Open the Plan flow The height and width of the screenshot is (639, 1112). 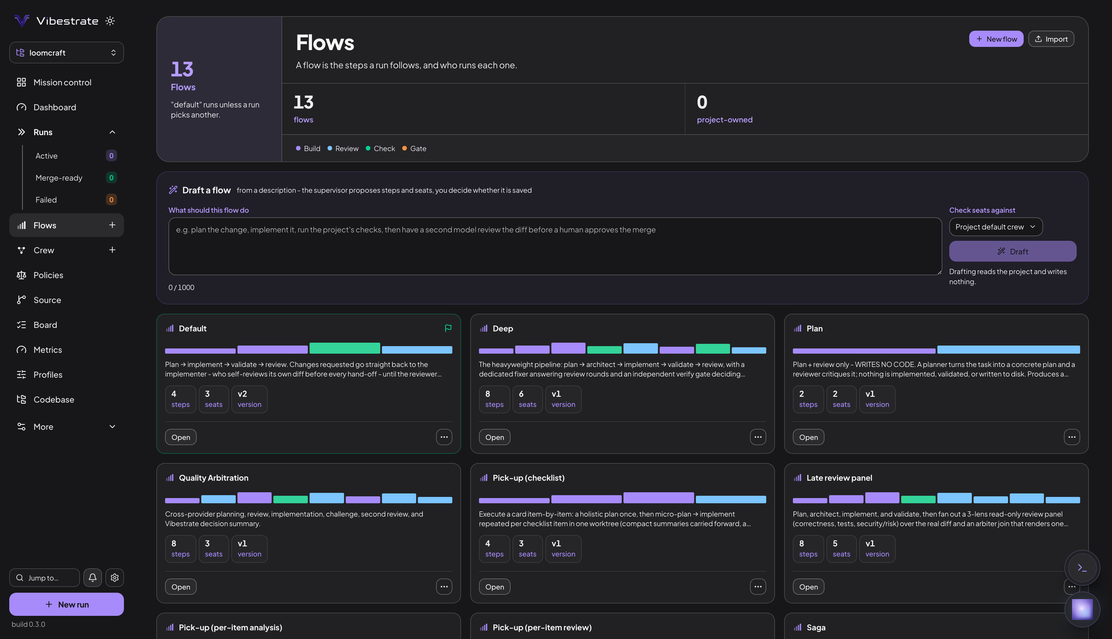pyautogui.click(x=808, y=437)
